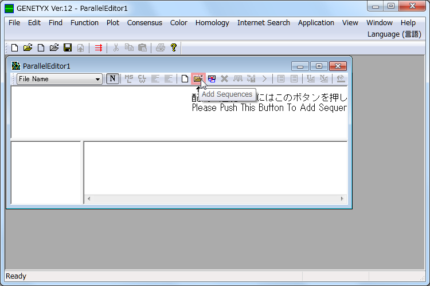Click inside the empty sequence editing pane
The width and height of the screenshot is (430, 286).
pyautogui.click(x=215, y=168)
